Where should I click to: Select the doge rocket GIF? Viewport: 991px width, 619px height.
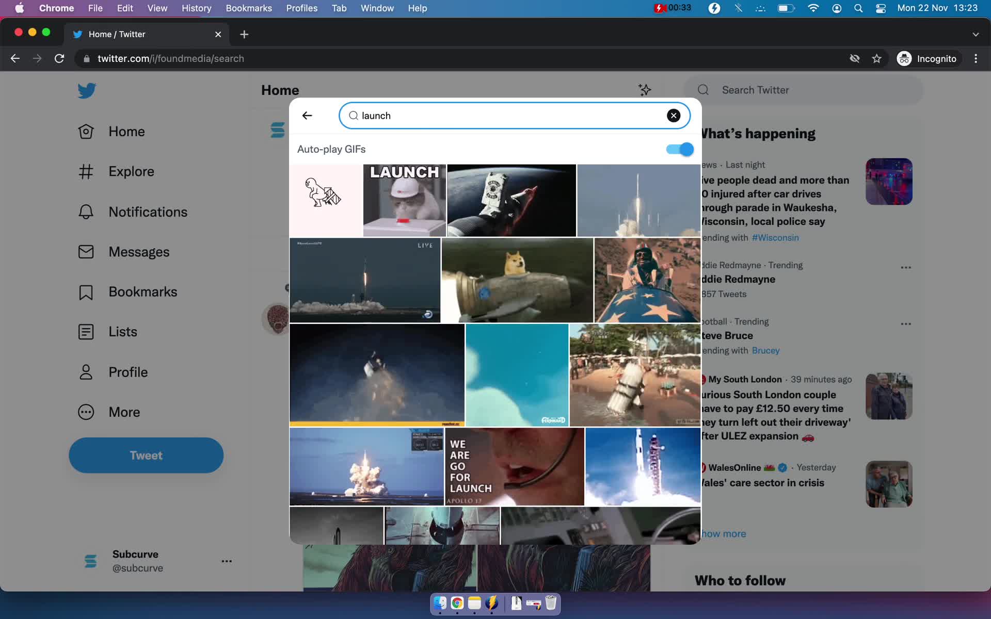pyautogui.click(x=517, y=280)
